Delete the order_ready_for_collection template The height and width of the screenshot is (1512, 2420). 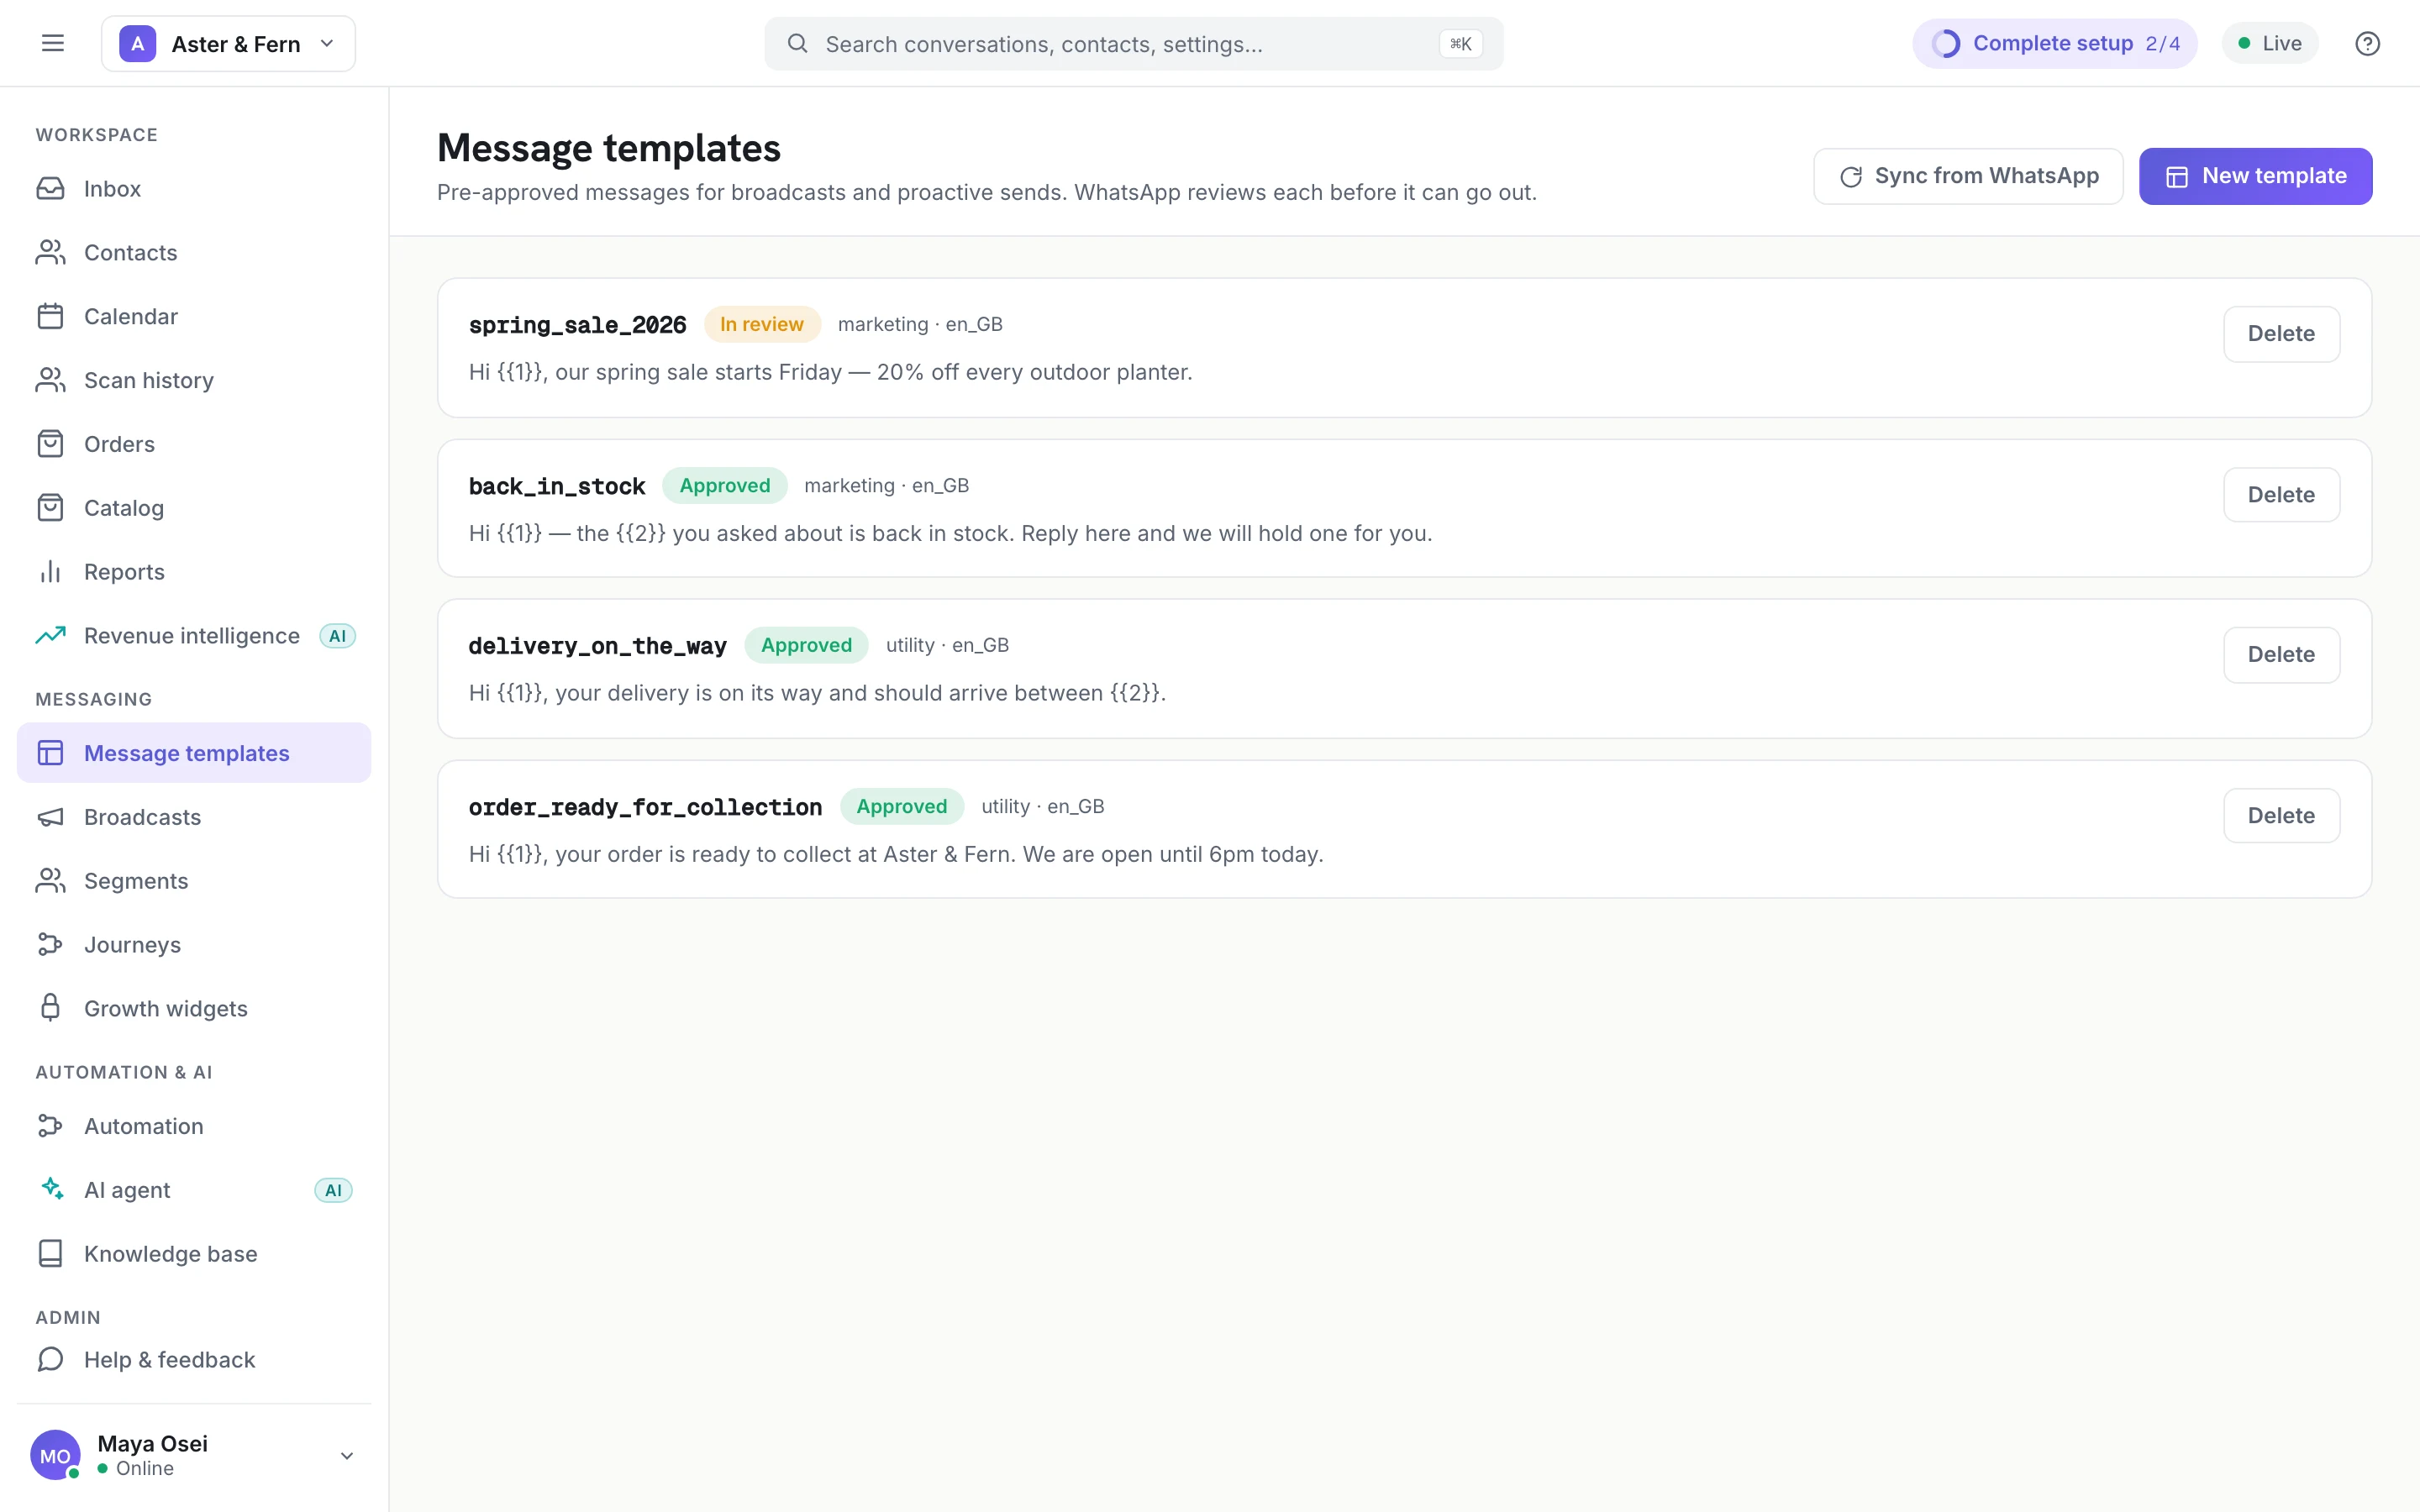coord(2281,816)
